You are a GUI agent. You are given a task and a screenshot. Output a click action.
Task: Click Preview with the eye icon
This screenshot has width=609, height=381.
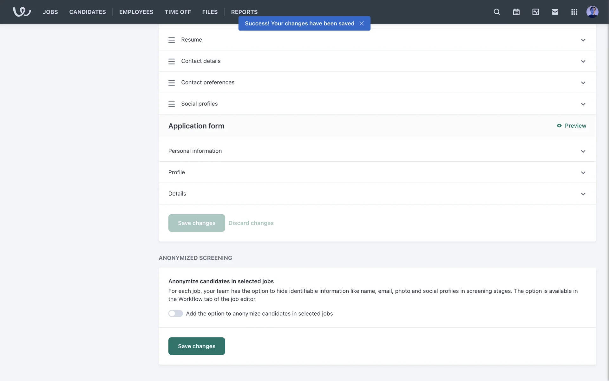[571, 126]
